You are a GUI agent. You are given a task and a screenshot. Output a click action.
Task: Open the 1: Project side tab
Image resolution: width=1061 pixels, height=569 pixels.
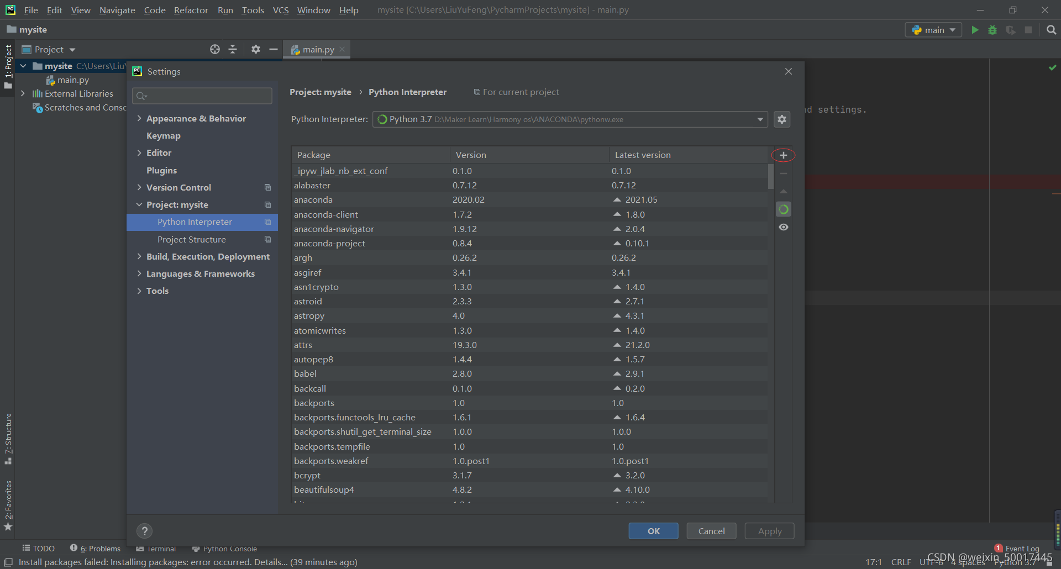pos(8,67)
